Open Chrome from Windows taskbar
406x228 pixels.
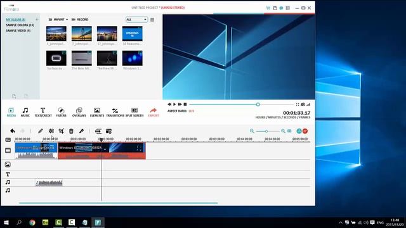pyautogui.click(x=32, y=222)
